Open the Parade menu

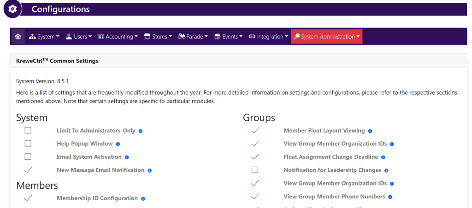click(193, 37)
